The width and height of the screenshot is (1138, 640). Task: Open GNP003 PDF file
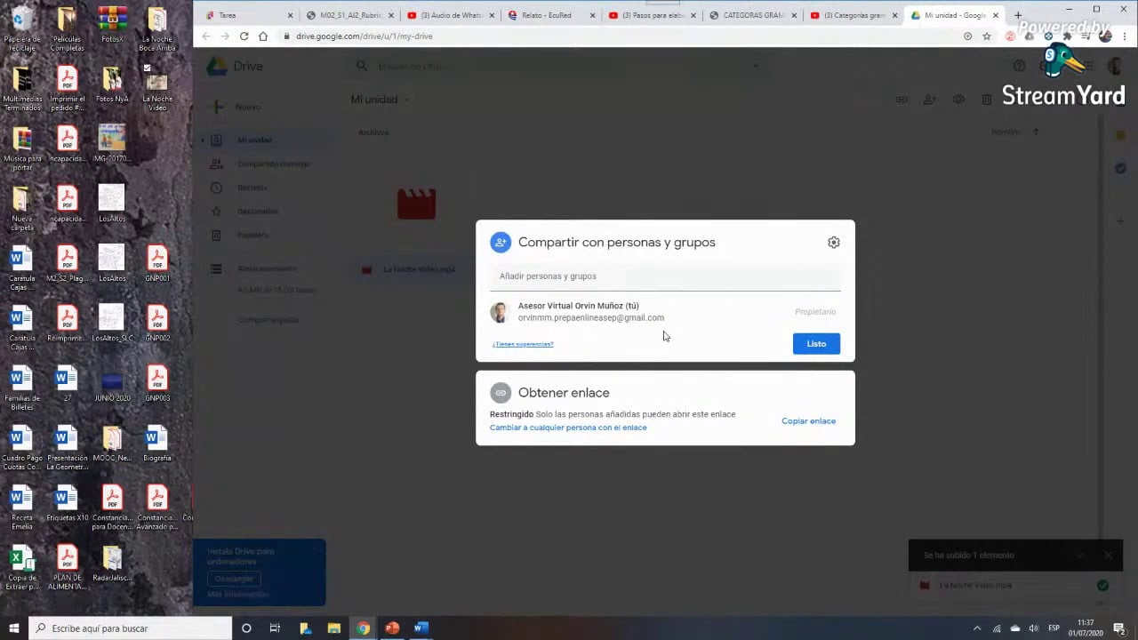click(x=157, y=383)
